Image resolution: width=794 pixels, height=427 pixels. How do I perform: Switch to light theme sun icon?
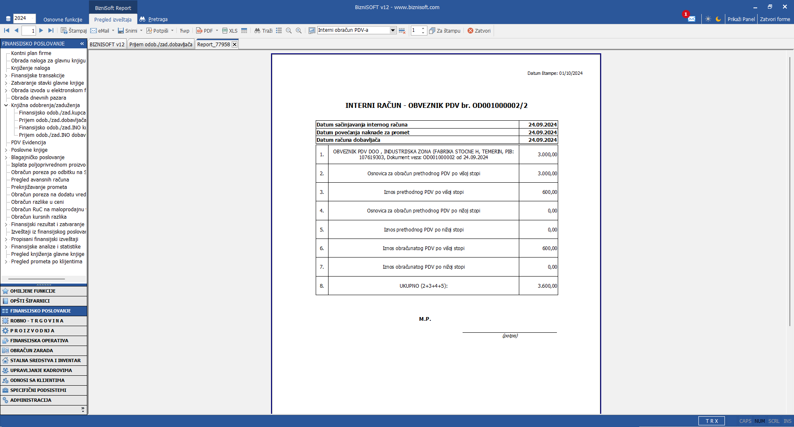pyautogui.click(x=708, y=19)
